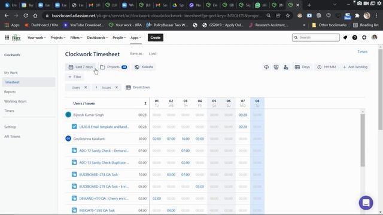Open the Jira app switcher grid icon
Image resolution: width=383 pixels, height=215 pixels.
(x=7, y=38)
